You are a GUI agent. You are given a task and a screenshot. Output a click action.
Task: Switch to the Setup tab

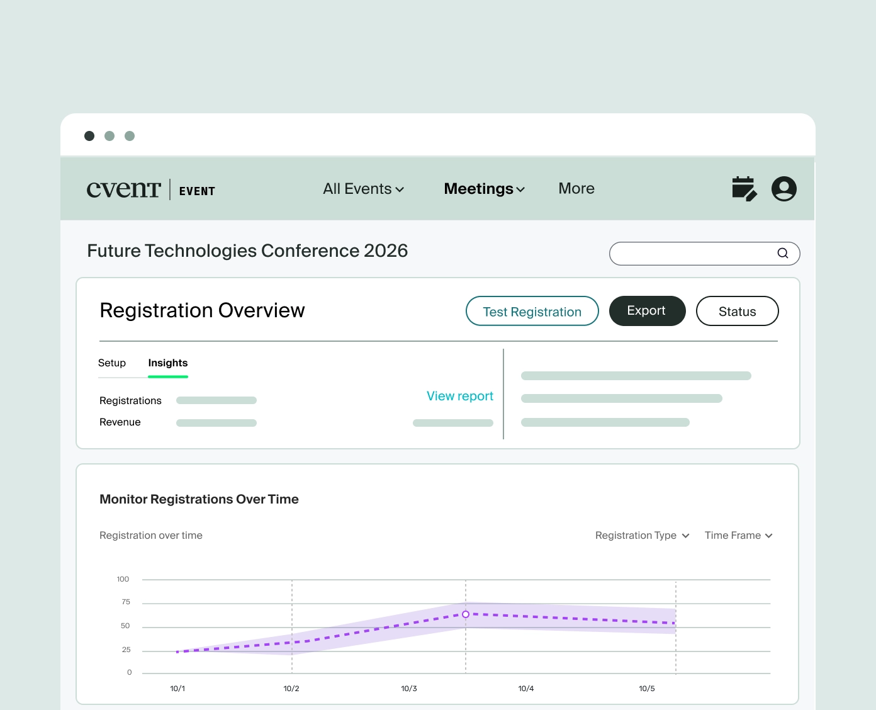112,363
